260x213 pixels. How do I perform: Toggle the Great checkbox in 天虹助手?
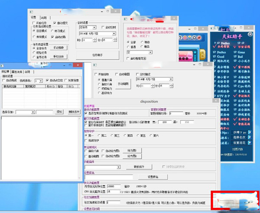(235, 52)
